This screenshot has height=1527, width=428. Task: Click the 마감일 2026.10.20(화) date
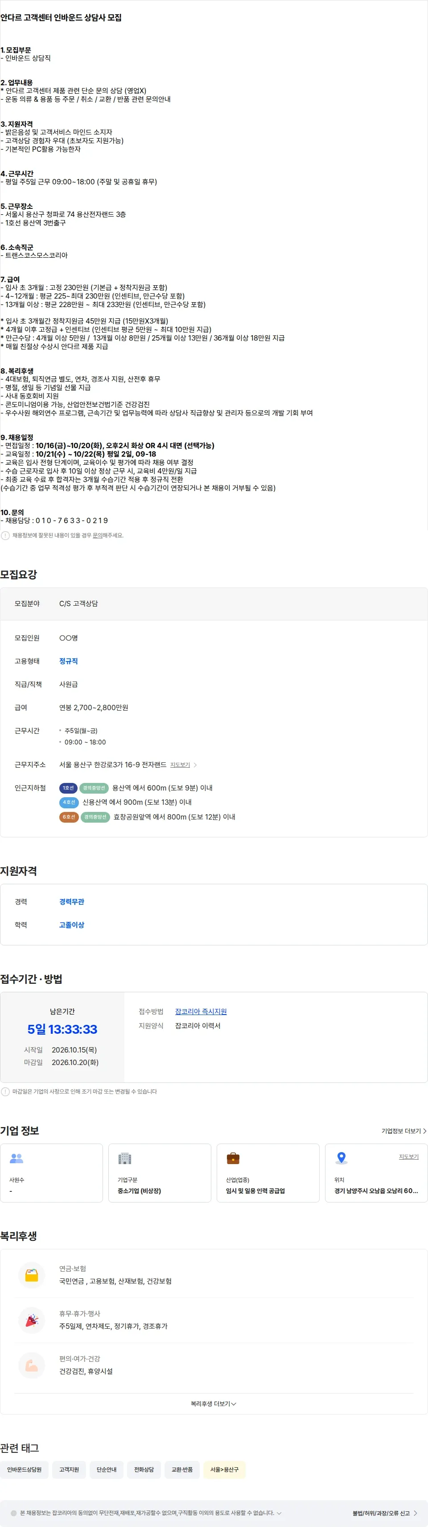75,1062
